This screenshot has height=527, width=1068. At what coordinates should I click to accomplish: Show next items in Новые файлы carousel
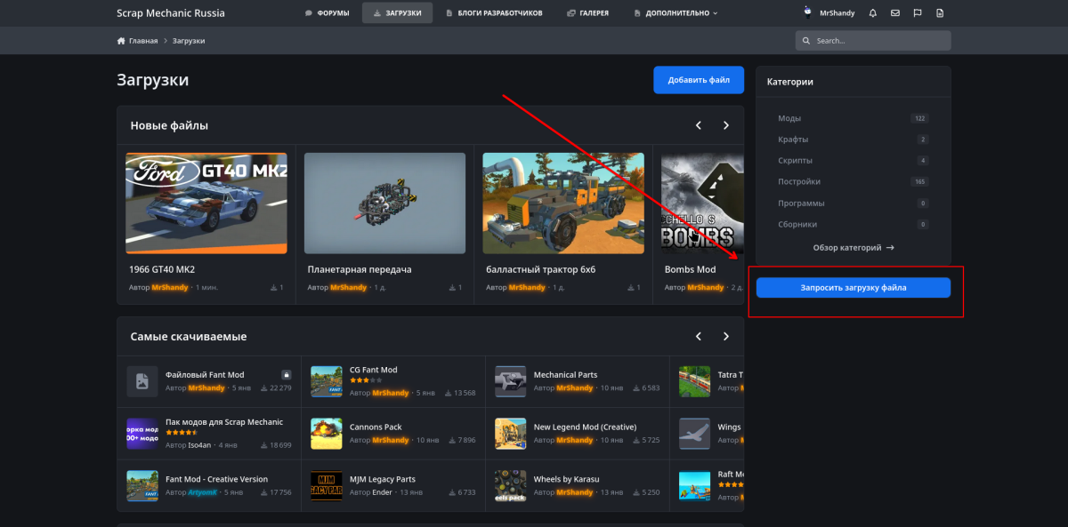[726, 125]
